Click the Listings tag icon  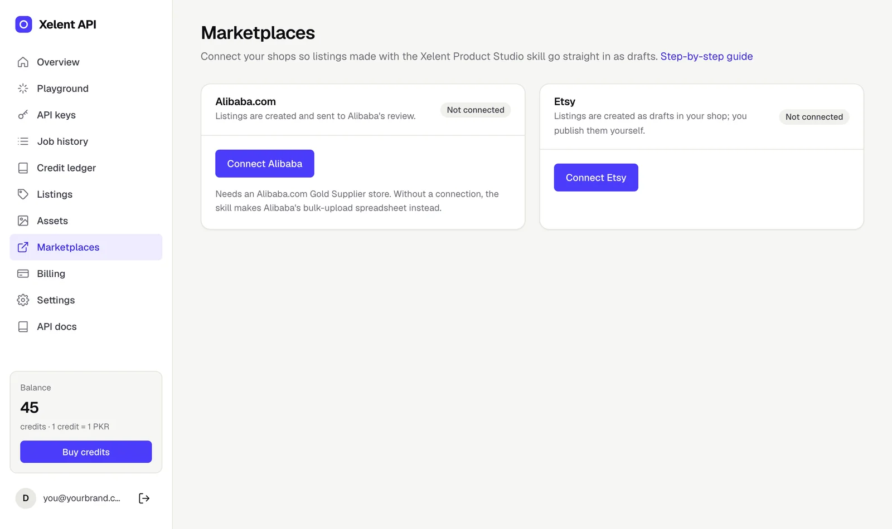tap(23, 194)
